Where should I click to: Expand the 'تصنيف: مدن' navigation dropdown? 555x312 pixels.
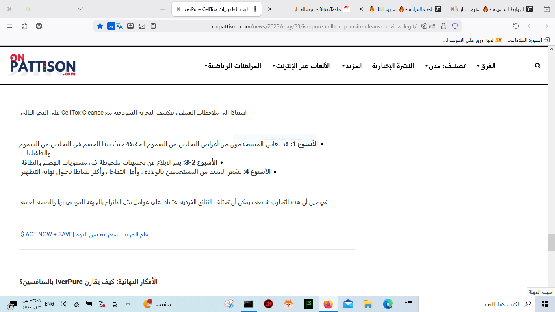point(445,66)
